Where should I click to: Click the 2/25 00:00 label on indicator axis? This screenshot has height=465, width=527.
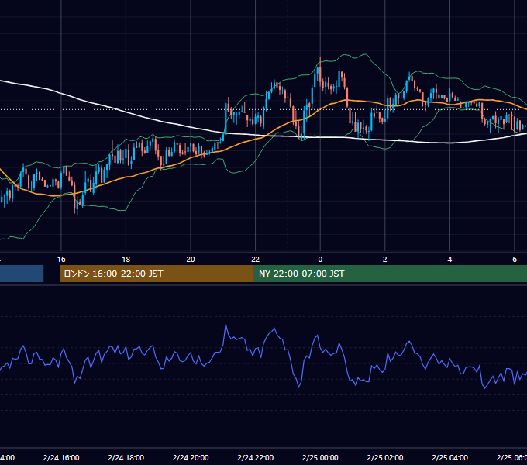pyautogui.click(x=320, y=458)
